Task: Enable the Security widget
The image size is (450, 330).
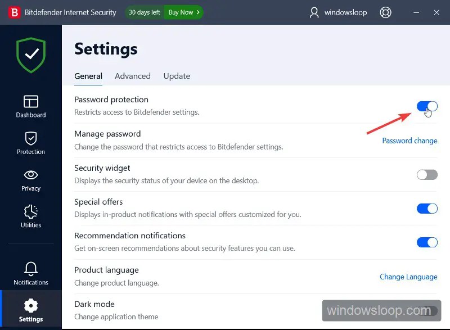Action: 427,174
